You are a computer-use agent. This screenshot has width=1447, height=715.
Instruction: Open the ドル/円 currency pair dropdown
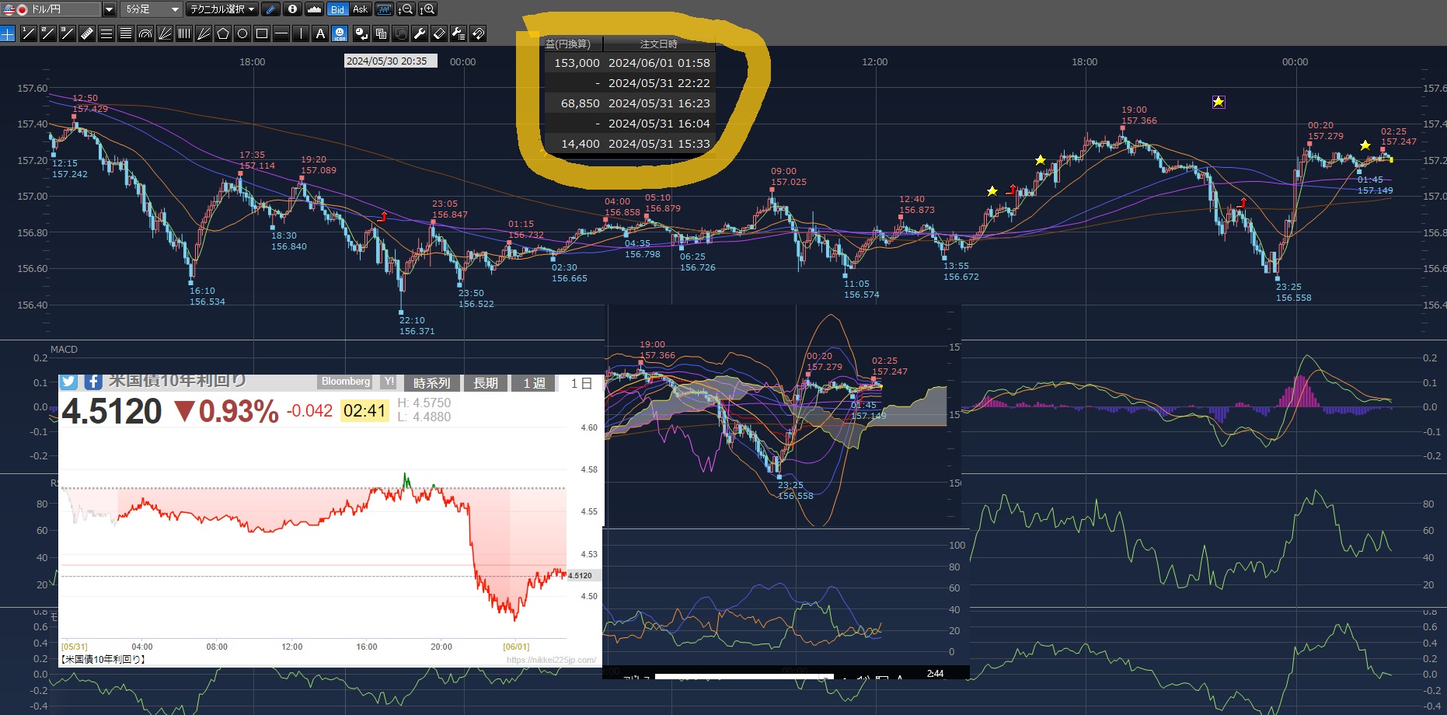(109, 9)
